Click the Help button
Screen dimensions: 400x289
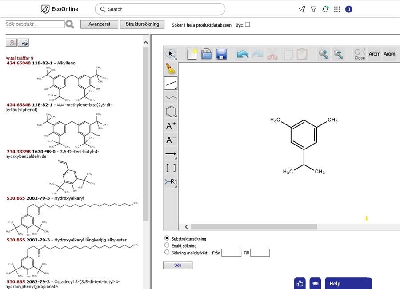(x=348, y=283)
